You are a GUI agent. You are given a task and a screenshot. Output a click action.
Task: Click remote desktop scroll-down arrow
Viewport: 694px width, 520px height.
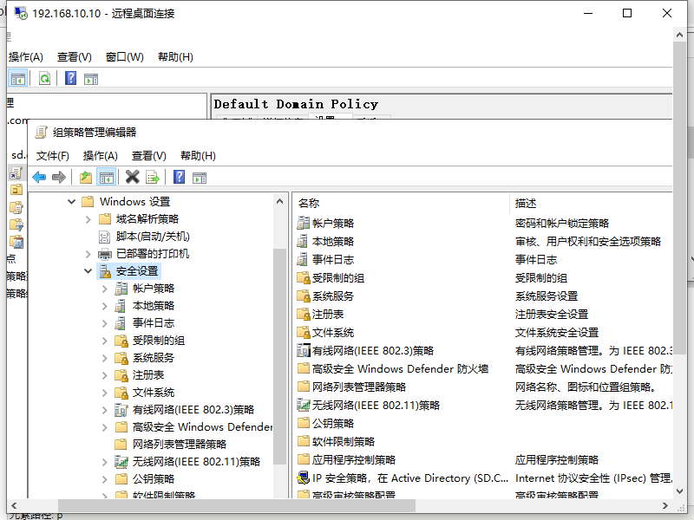click(680, 491)
